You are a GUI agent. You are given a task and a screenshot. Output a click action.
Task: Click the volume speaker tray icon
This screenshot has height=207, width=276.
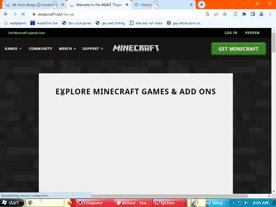246,203
